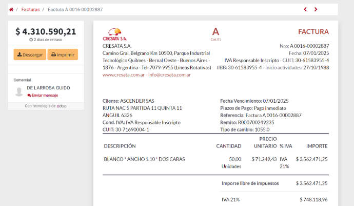
Task: Click Enviar mensaje to contact salesperson
Action: 43,96
